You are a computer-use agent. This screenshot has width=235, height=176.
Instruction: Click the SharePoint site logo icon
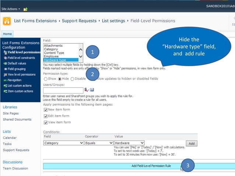(x=7, y=21)
